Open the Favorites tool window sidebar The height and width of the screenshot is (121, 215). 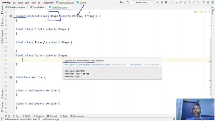point(2,107)
